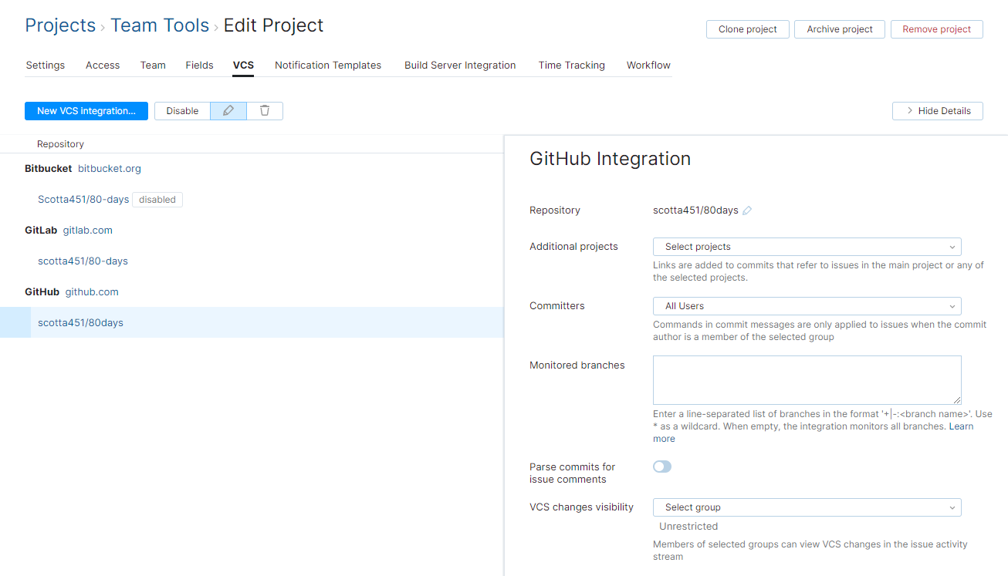Click inside the Monitored branches text area

[x=806, y=379]
